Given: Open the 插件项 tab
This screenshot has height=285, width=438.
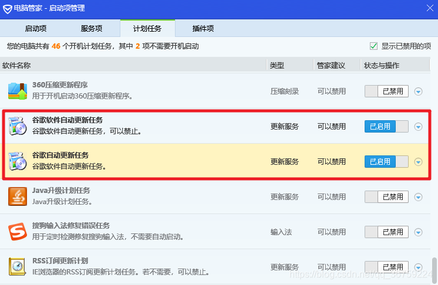Looking at the screenshot, I should (x=203, y=29).
